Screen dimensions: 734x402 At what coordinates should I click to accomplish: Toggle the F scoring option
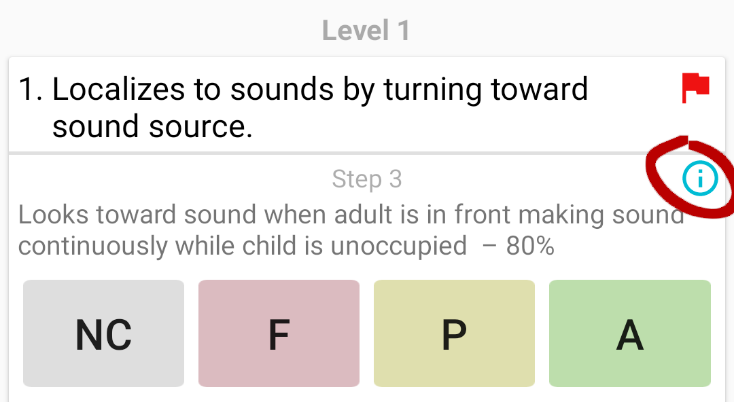click(x=278, y=333)
